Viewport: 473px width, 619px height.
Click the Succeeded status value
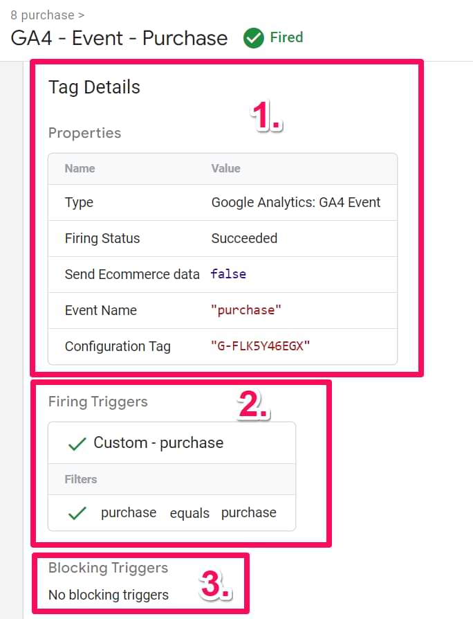(244, 238)
